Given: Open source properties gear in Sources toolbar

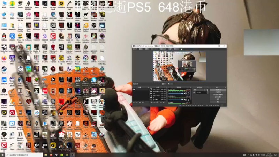Looking at the screenshot, I should [x=157, y=102].
